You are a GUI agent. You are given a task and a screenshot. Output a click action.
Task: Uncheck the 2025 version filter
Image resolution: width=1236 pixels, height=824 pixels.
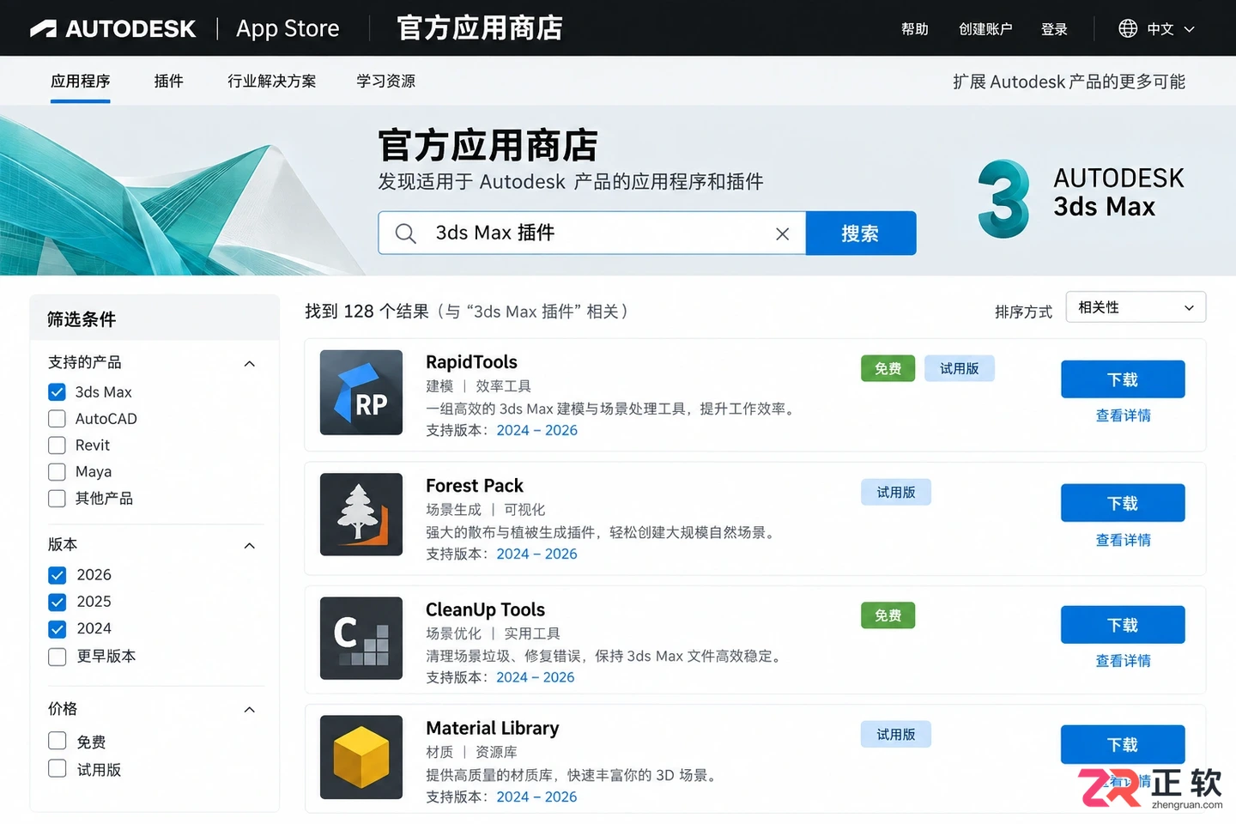57,602
